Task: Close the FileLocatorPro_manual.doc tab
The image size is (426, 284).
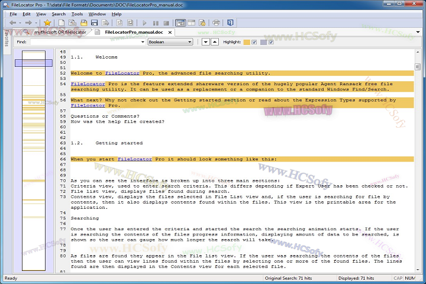Action: point(170,33)
